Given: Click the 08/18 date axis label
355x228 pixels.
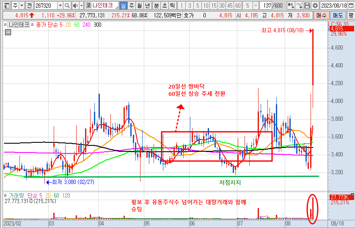Looking at the screenshot, I should click(337, 223).
